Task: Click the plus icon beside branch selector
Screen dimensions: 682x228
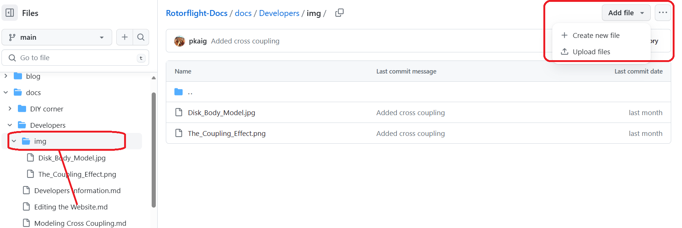Action: pyautogui.click(x=124, y=37)
